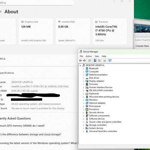Click the Processor i7-9700 card
Viewport: 150px width, 150px height.
click(110, 31)
